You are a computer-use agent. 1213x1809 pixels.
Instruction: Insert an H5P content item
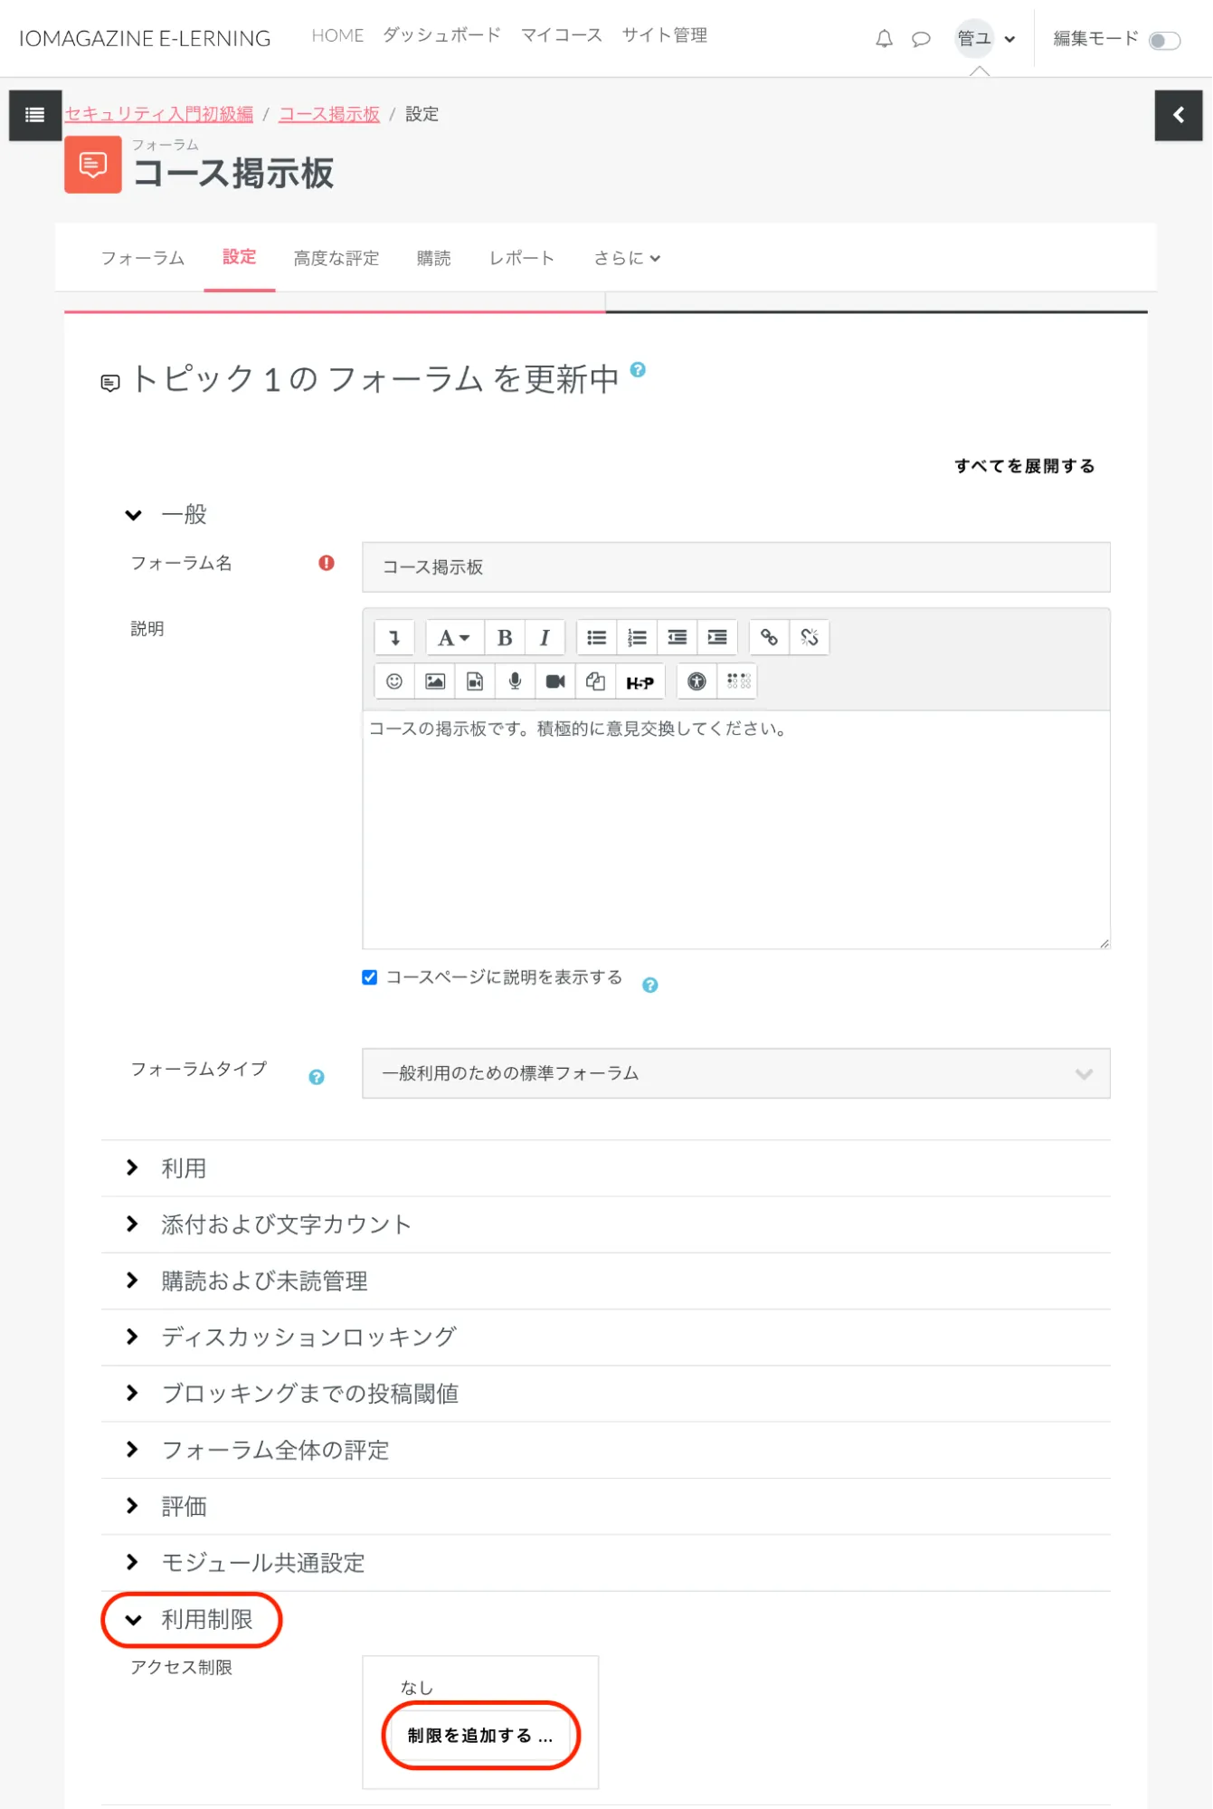[x=640, y=682]
